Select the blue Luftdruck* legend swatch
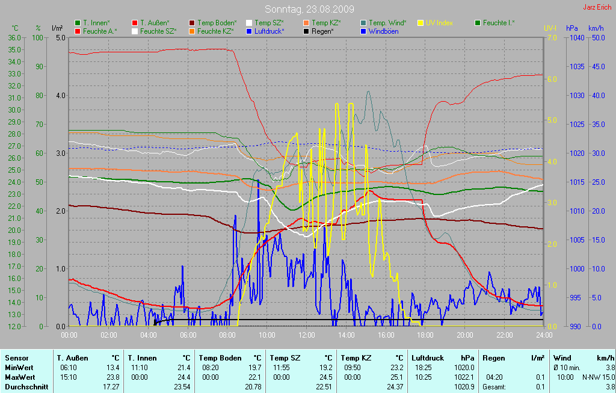616x393 pixels. (x=249, y=31)
